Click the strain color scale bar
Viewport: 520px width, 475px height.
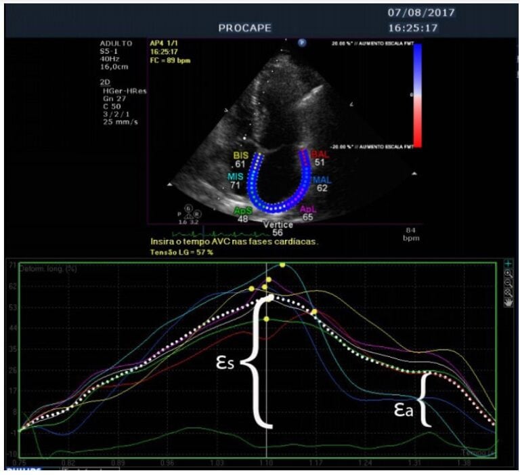(x=417, y=95)
